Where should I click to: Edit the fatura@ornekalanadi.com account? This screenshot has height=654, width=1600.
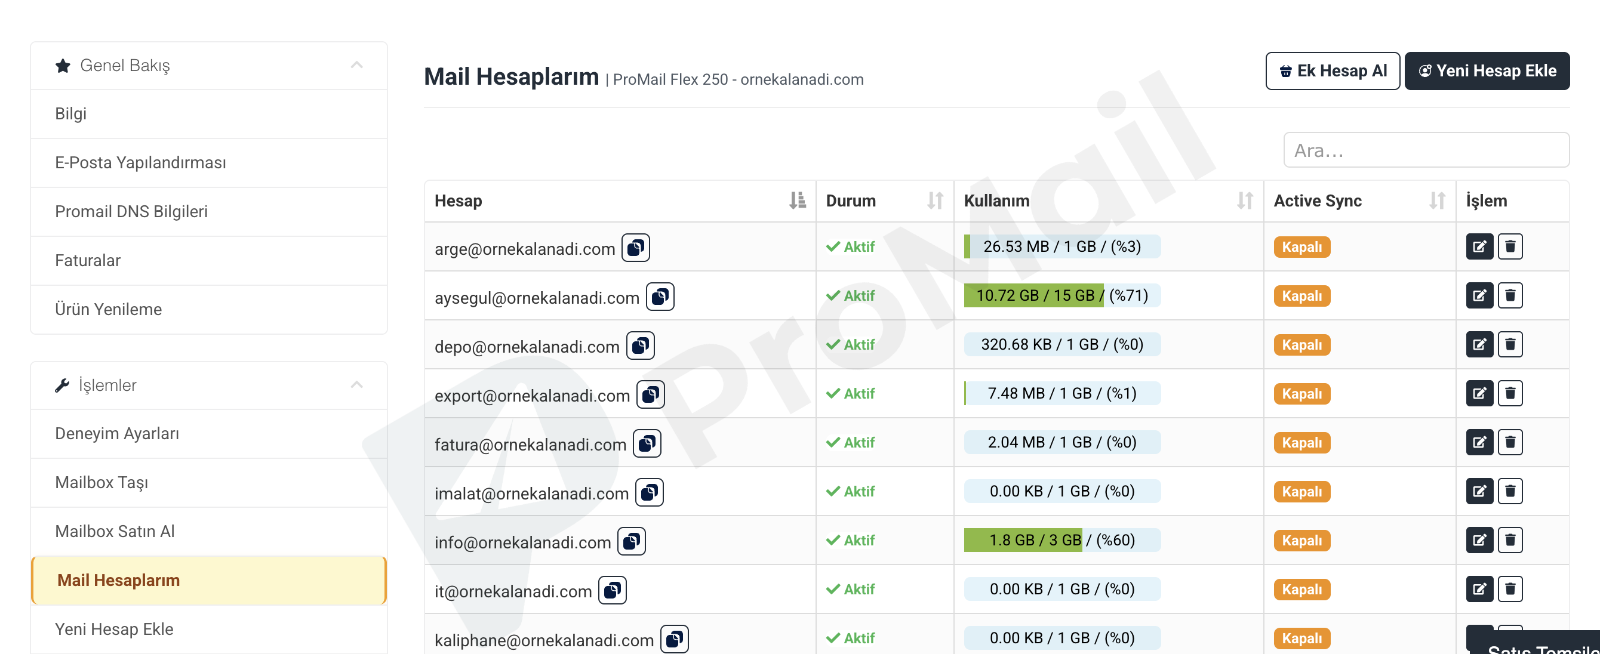pos(1479,442)
